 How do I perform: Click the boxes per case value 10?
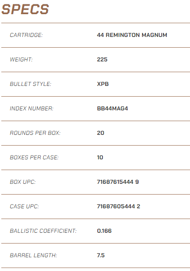100,158
